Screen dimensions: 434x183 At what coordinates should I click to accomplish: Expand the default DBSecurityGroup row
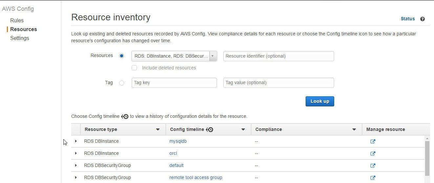pos(76,165)
